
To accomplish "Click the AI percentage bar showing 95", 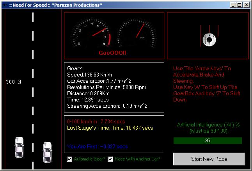I will 208,141.
